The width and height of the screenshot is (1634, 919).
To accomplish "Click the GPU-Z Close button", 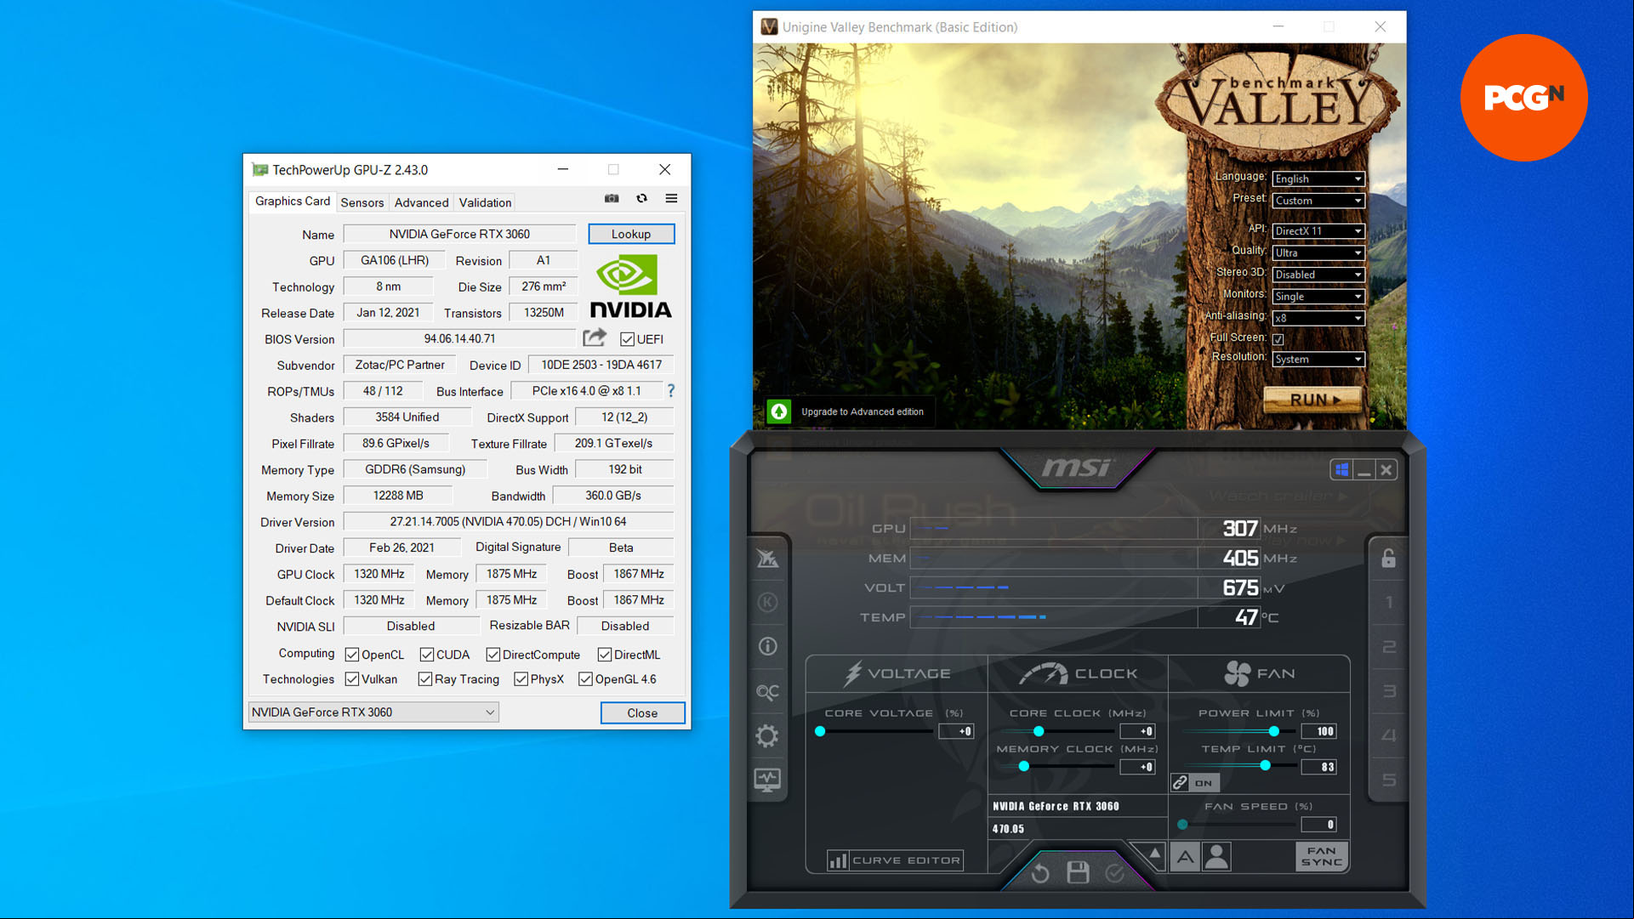I will coord(642,713).
